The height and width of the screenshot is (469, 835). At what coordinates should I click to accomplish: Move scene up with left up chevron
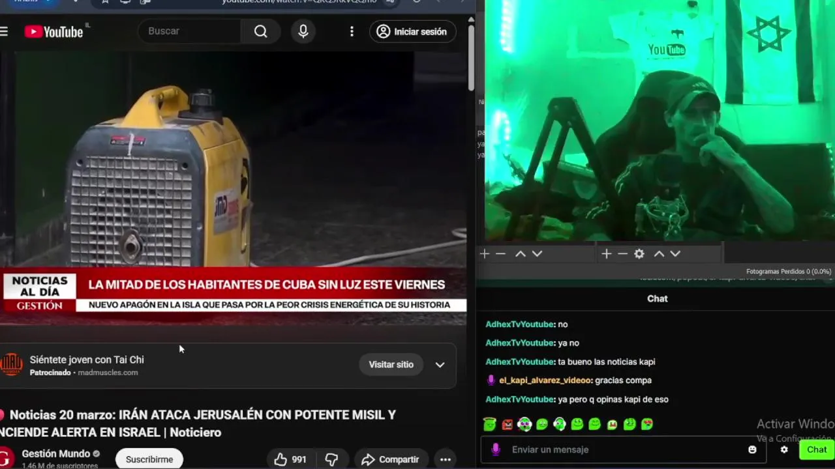(521, 254)
